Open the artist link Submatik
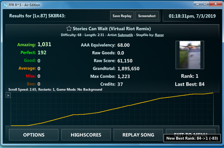224x148 pixels. pos(125,35)
